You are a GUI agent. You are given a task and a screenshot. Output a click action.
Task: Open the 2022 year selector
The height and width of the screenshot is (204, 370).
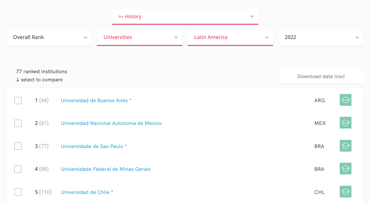pyautogui.click(x=321, y=37)
